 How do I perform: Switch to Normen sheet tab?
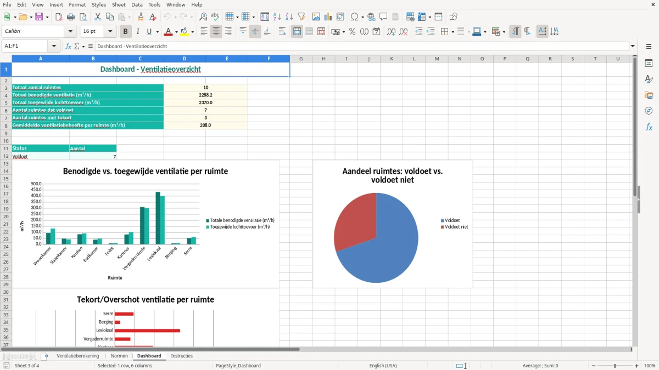coord(119,356)
